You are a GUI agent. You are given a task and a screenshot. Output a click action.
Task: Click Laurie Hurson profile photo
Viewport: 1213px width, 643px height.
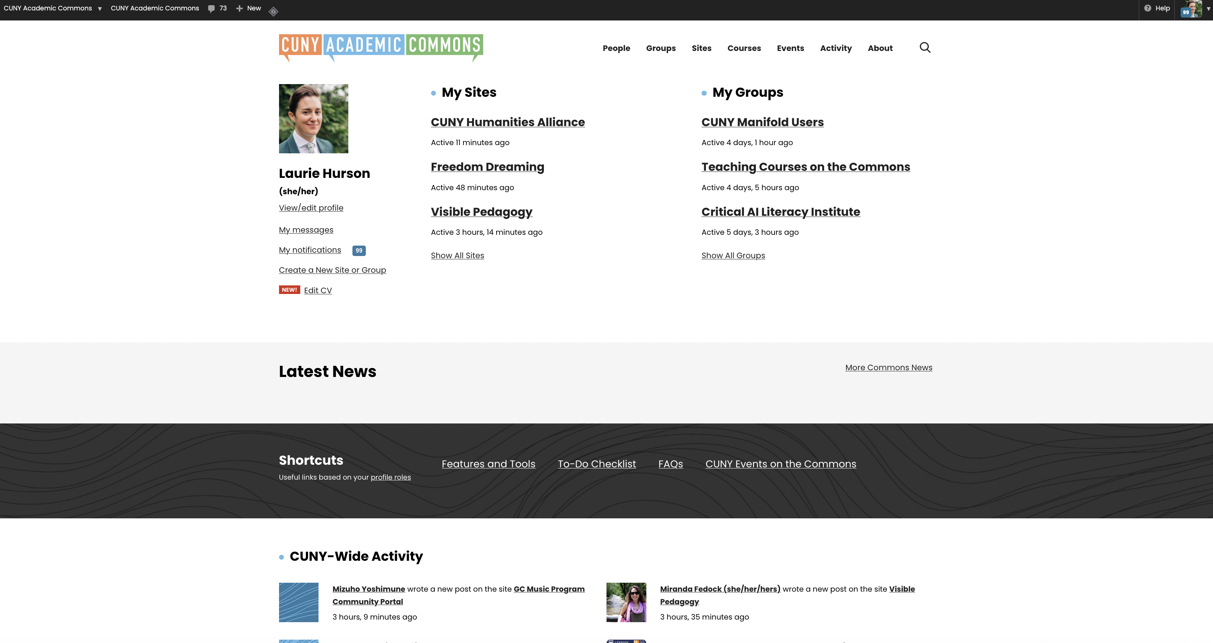tap(314, 119)
